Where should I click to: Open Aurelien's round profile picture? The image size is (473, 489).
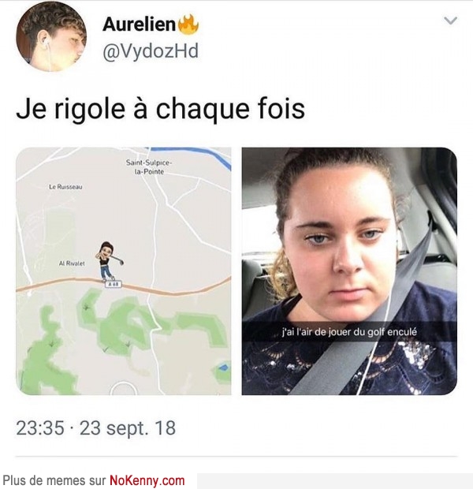click(51, 36)
